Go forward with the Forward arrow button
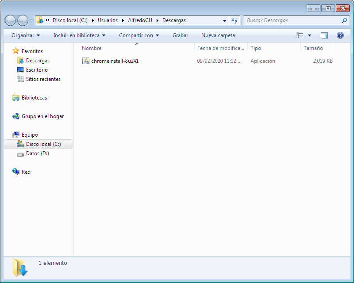The image size is (354, 283). [x=23, y=20]
